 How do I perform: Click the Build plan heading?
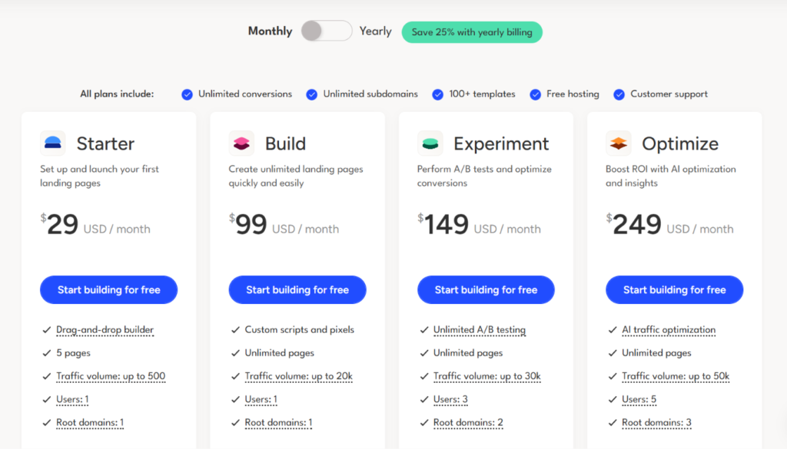285,144
